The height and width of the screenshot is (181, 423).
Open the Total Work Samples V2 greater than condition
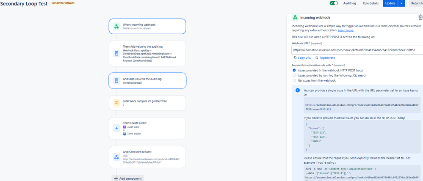(147, 103)
